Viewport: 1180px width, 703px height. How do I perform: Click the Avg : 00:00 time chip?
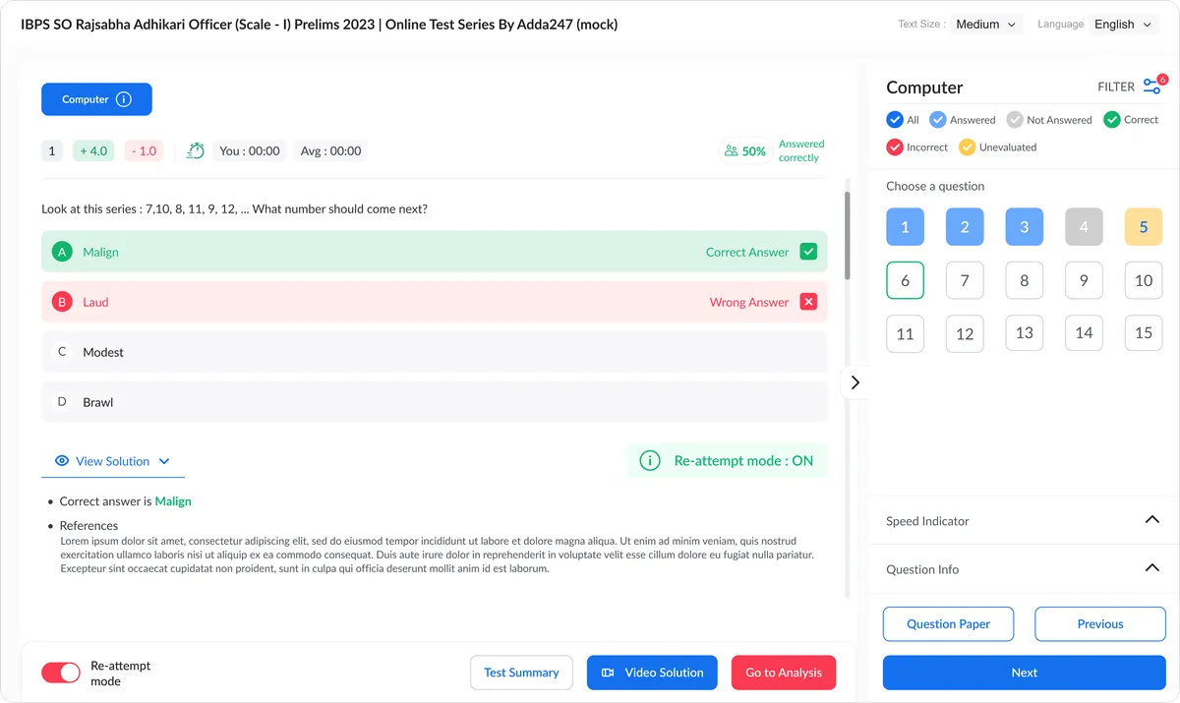click(x=330, y=151)
